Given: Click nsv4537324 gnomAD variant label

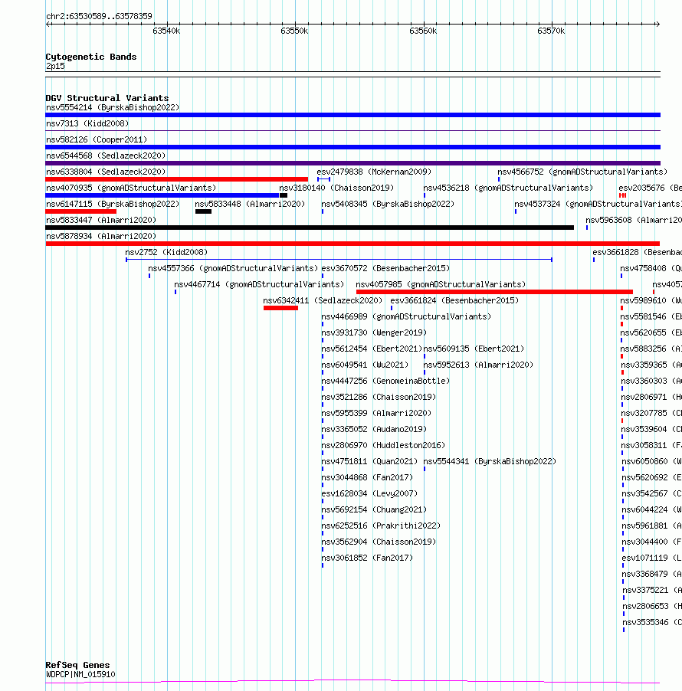Looking at the screenshot, I should (x=598, y=204).
